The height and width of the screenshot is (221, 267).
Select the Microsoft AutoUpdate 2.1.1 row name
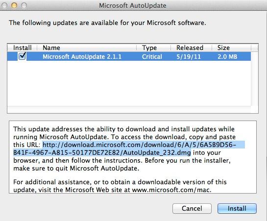82,56
